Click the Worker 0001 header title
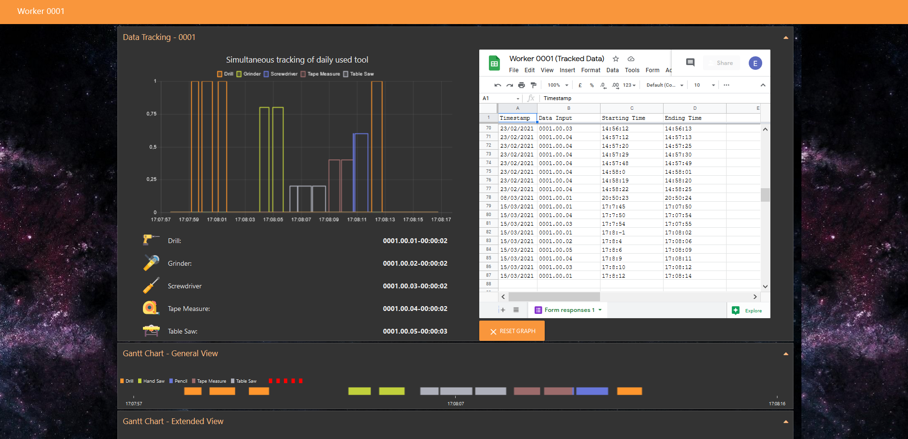This screenshot has width=908, height=439. tap(41, 11)
